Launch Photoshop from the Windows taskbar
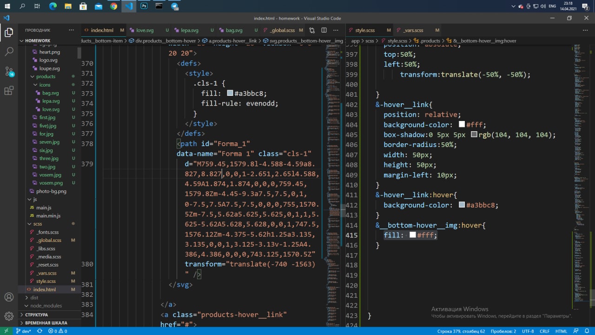Image resolution: width=595 pixels, height=335 pixels. coord(144,7)
